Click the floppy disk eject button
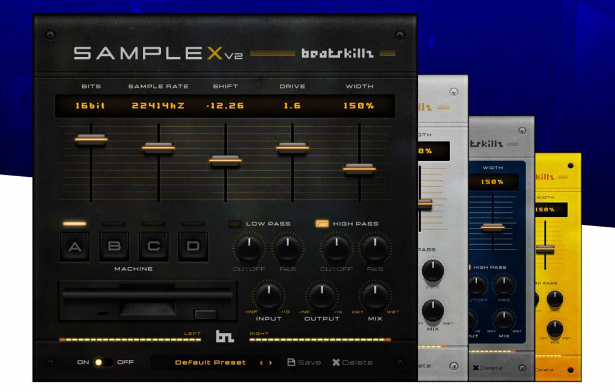The image size is (615, 392). click(x=205, y=314)
